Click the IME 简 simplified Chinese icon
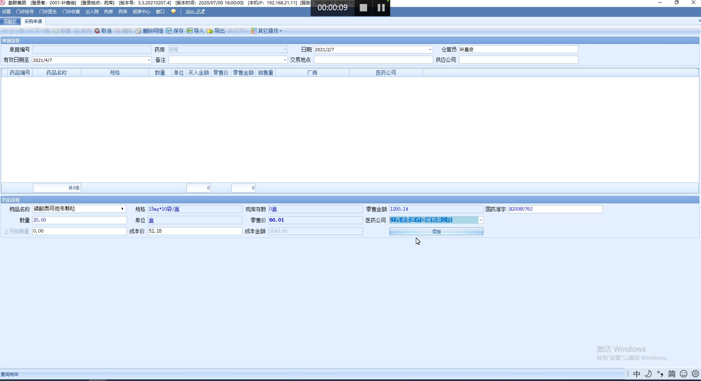This screenshot has height=381, width=701. 672,374
